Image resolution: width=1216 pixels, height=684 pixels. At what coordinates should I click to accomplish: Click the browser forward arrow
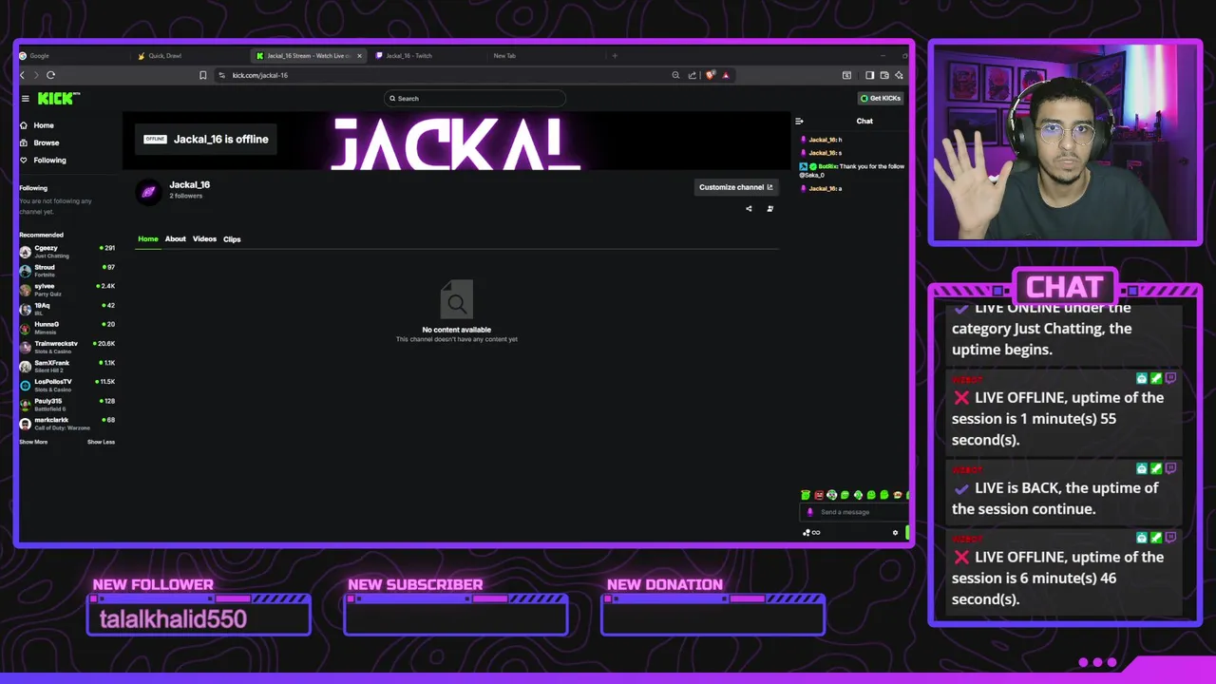click(37, 75)
